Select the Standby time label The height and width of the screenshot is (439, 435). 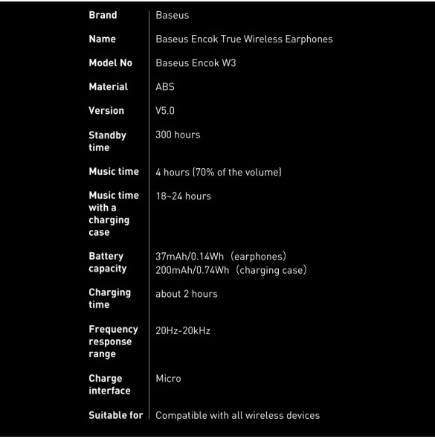pos(107,141)
